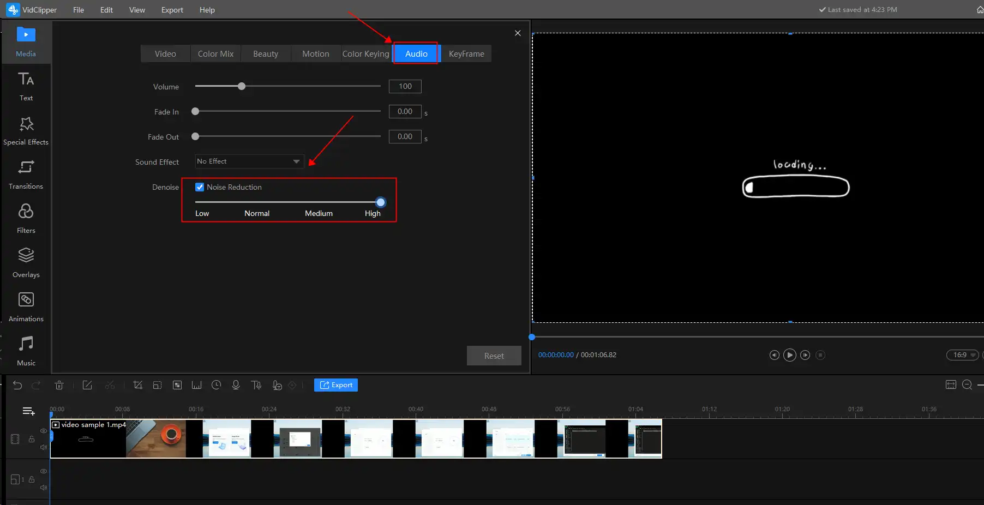
Task: Switch to the Color Mix tab
Action: pos(215,54)
